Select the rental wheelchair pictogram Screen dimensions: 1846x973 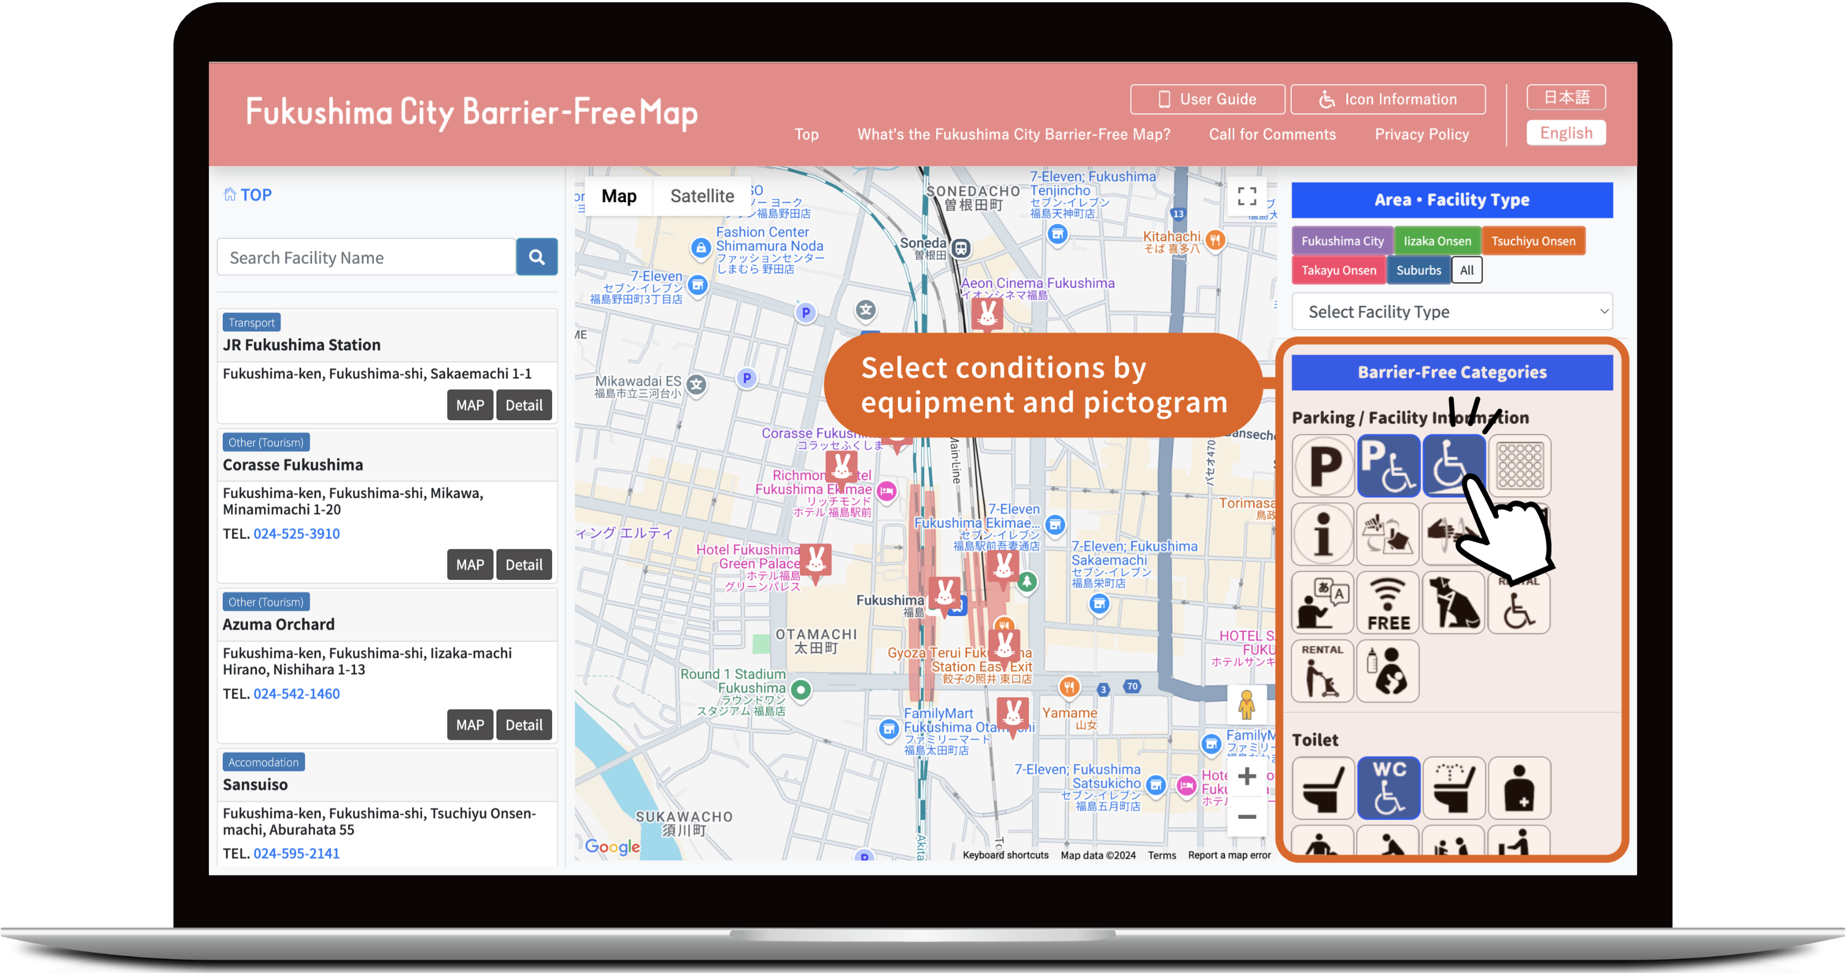(x=1519, y=603)
